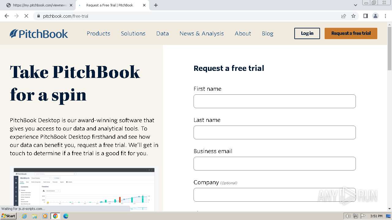Bookmark this page with the star icon
The height and width of the screenshot is (220, 392).
point(353,16)
